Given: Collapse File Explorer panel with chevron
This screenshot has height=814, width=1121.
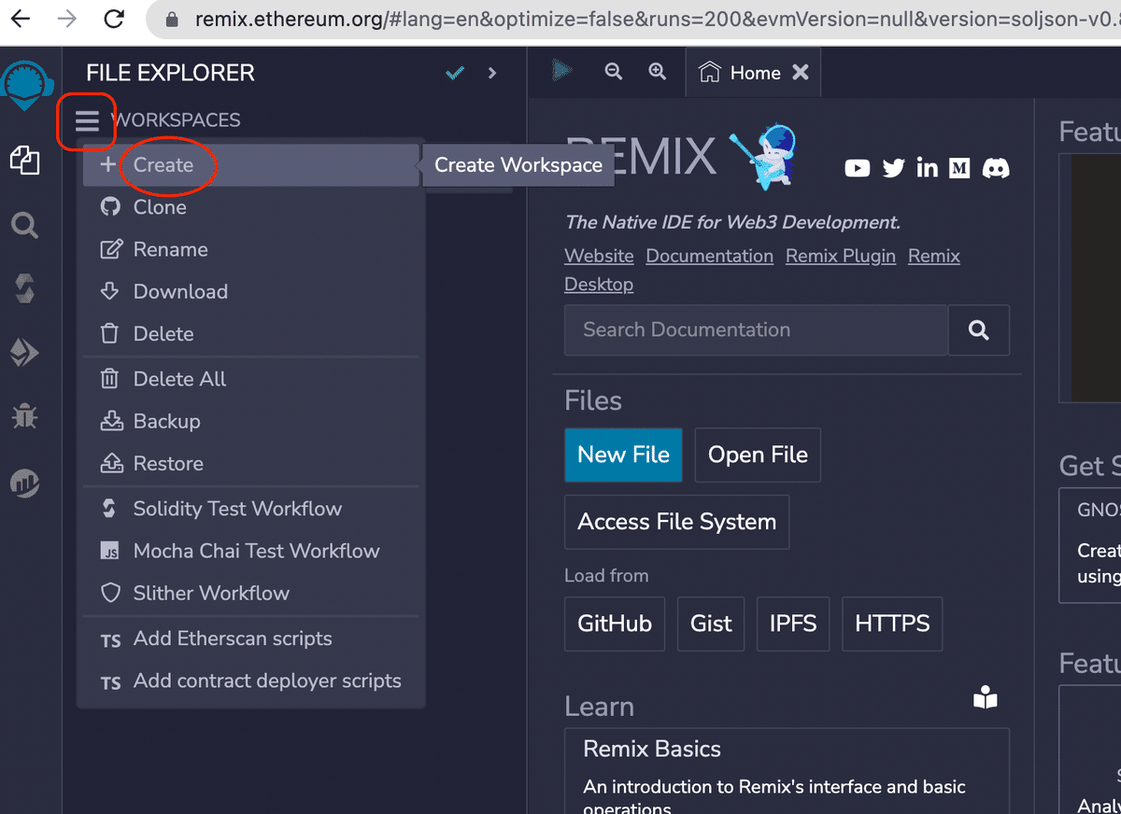Looking at the screenshot, I should pos(492,73).
